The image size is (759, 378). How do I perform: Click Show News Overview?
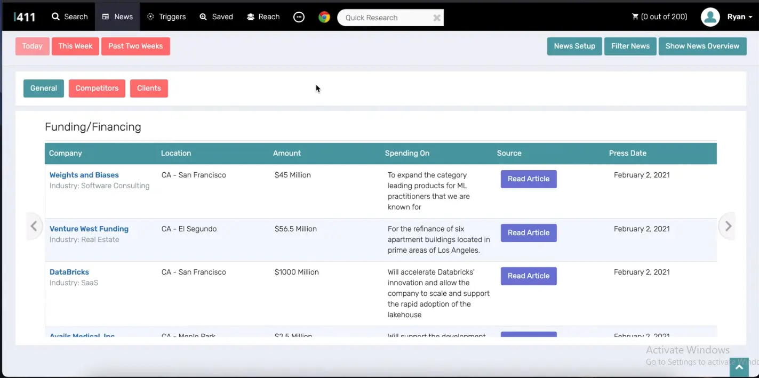[702, 46]
